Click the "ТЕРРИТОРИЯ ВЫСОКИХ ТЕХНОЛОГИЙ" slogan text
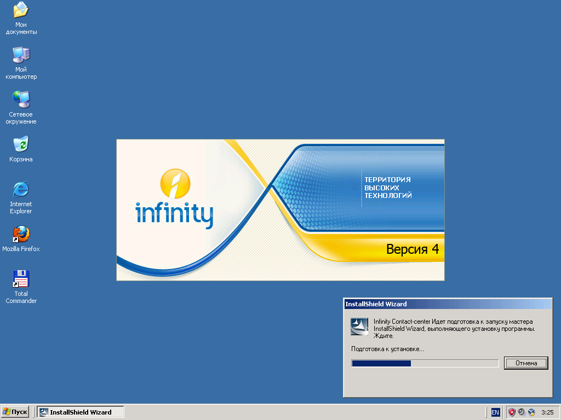 pos(388,188)
